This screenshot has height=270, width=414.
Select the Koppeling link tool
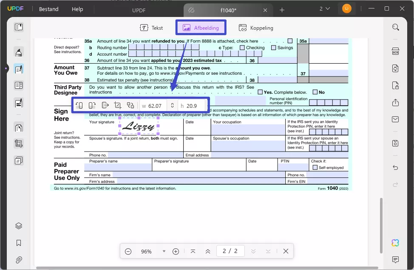pos(256,28)
